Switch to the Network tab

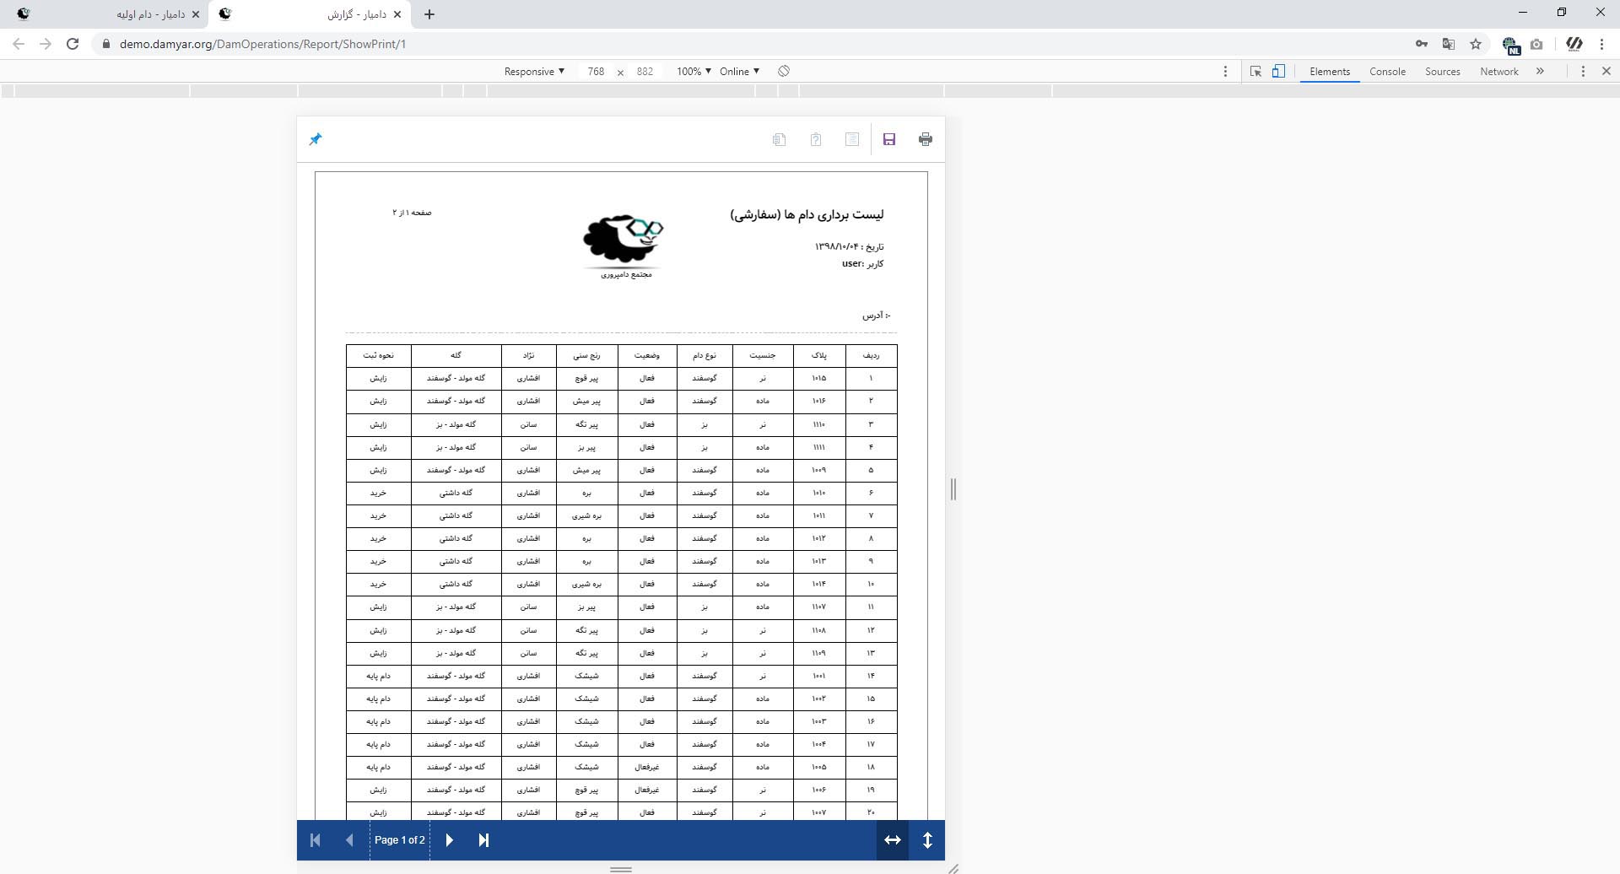1498,72
